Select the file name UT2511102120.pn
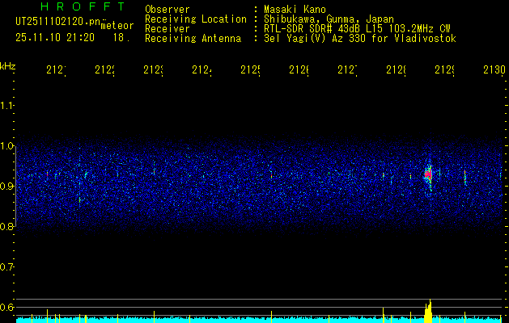The height and width of the screenshot is (323, 509). [x=57, y=22]
